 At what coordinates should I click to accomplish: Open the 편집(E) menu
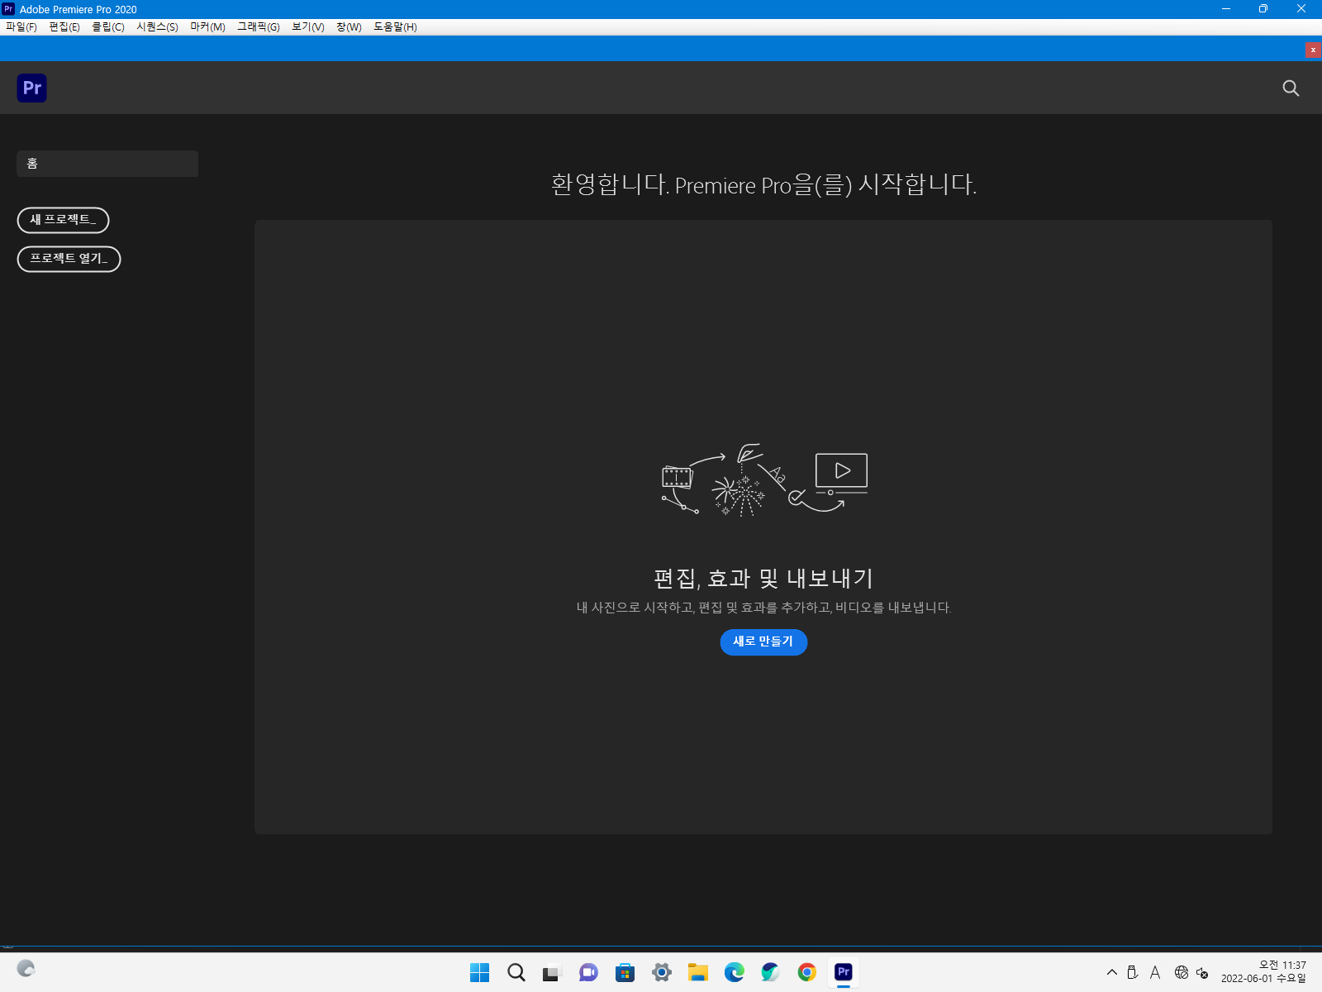pos(64,26)
